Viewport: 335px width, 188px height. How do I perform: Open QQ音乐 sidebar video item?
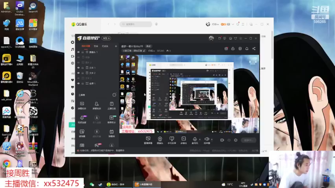point(72,56)
